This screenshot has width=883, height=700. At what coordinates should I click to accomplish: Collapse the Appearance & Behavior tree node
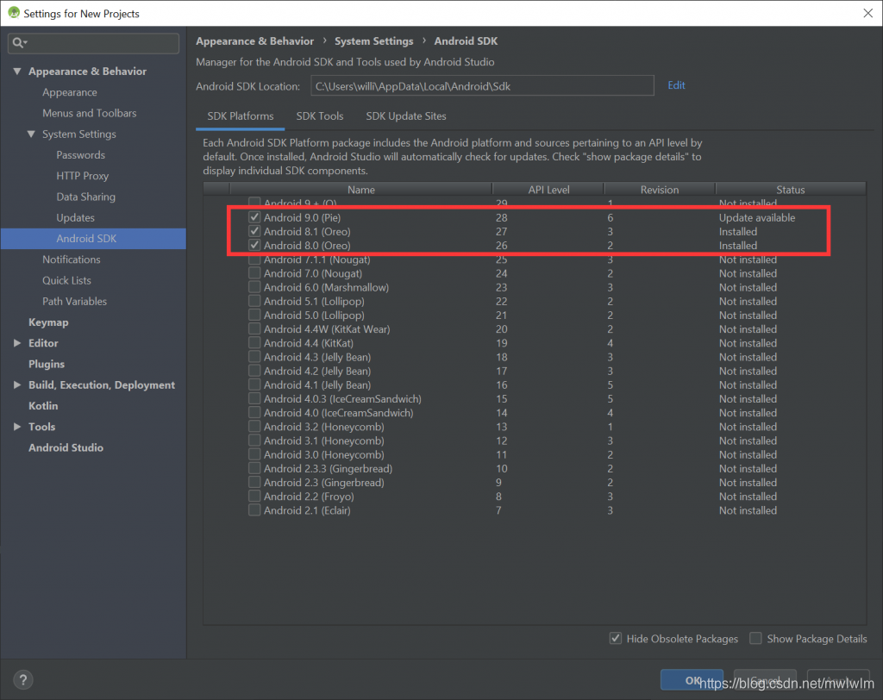(x=17, y=71)
